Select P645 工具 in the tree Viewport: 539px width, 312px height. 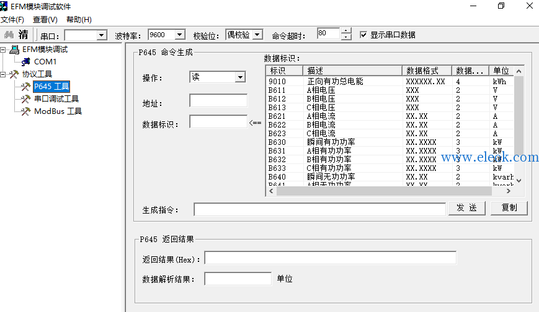(51, 87)
